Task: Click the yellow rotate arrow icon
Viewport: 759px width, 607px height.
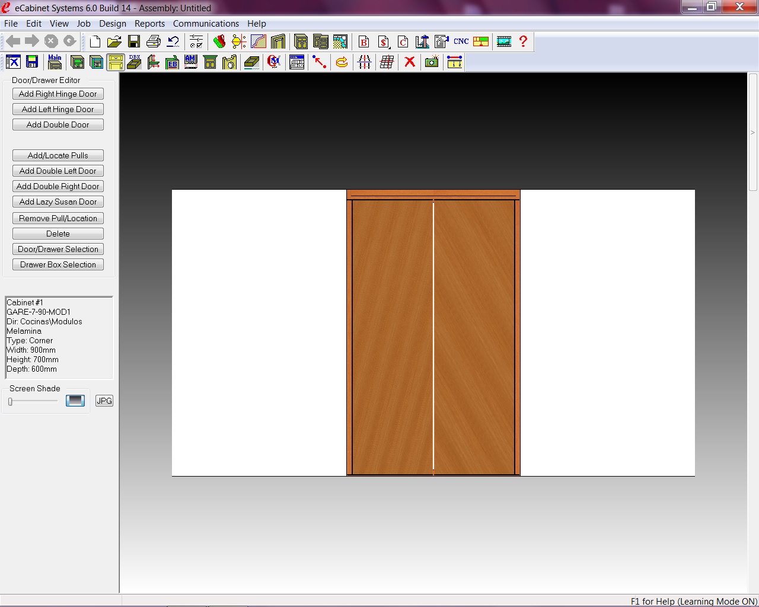Action: coord(342,62)
